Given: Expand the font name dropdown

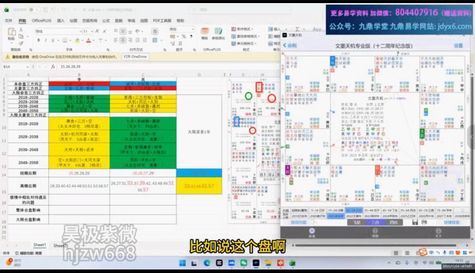Looking at the screenshot, I should (80, 31).
